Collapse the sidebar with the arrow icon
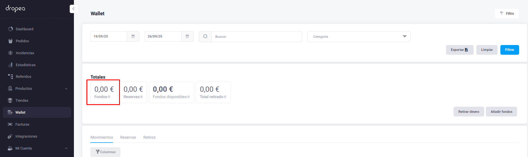The image size is (528, 157). (x=74, y=9)
